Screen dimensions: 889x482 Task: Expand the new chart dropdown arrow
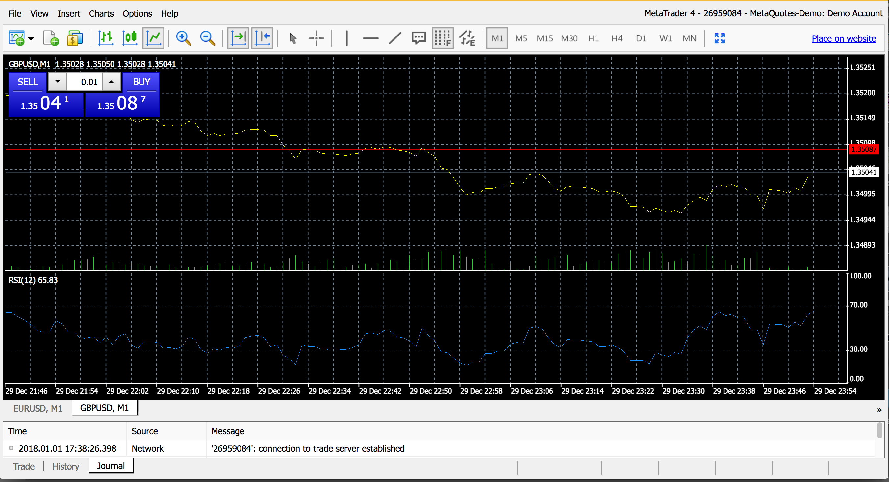(x=31, y=38)
